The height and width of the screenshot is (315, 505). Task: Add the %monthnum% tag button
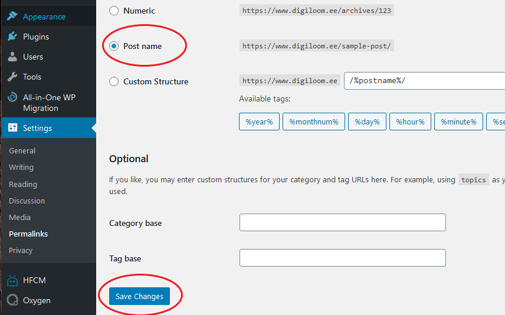(x=314, y=122)
